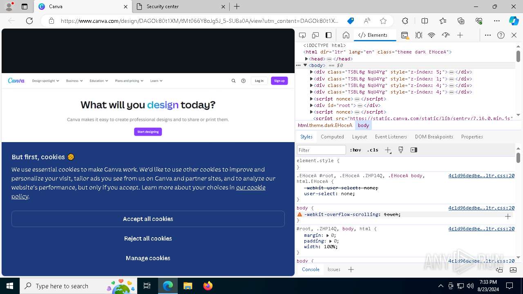Open the Plans and pricing dropdown
The height and width of the screenshot is (294, 523).
click(x=129, y=81)
